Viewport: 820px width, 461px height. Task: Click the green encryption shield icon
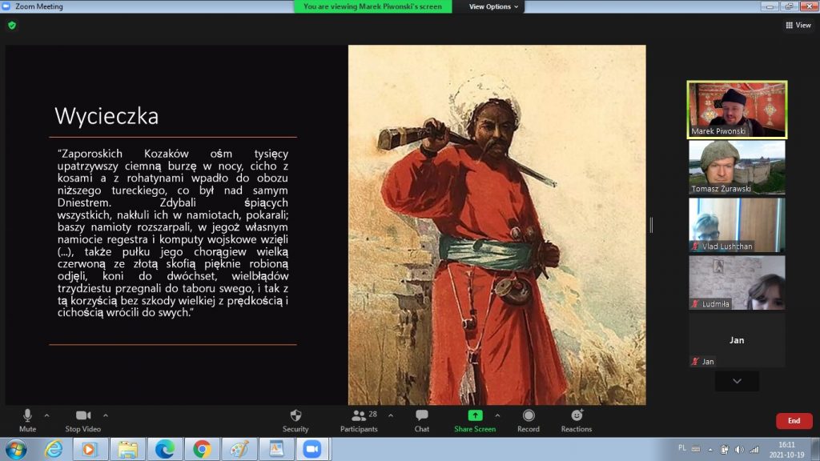12,26
